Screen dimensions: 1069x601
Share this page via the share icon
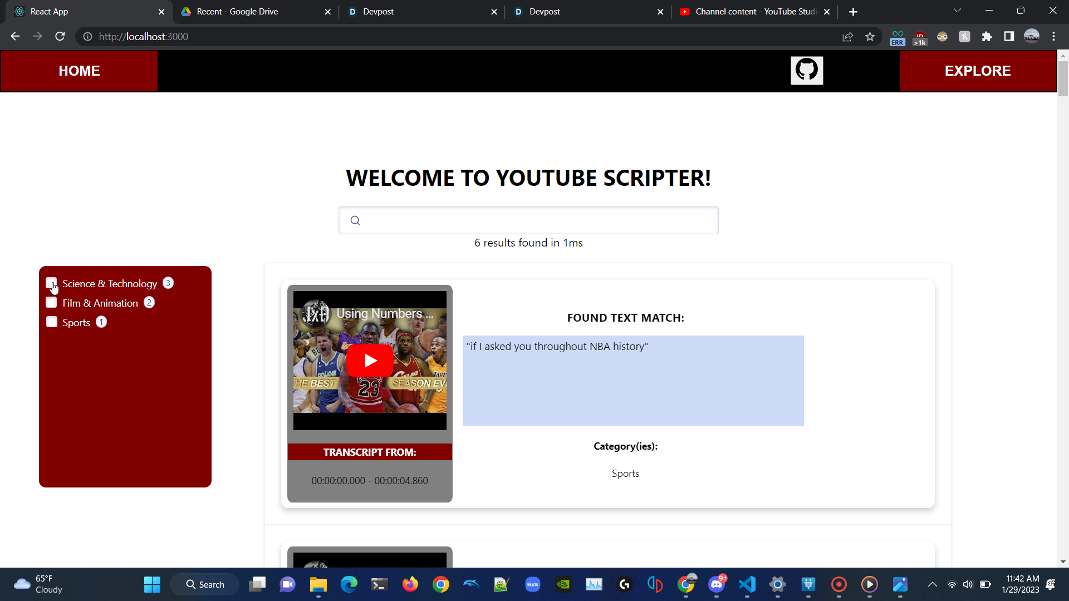pos(847,37)
